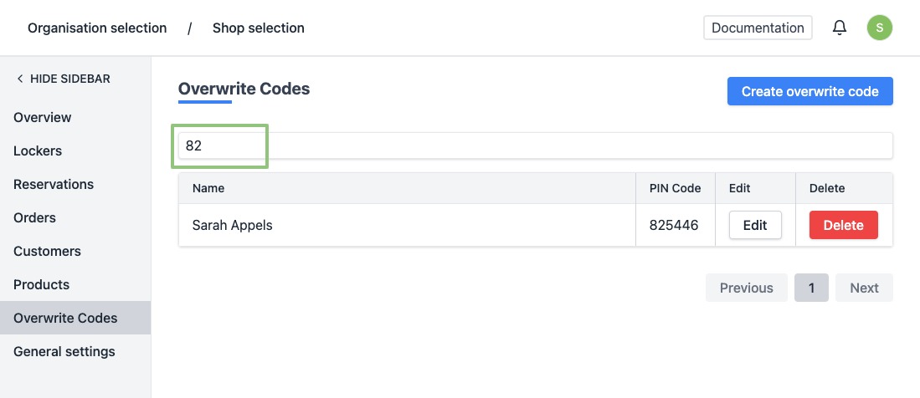Select Overwrite Codes sidebar item
The image size is (920, 398).
(65, 318)
